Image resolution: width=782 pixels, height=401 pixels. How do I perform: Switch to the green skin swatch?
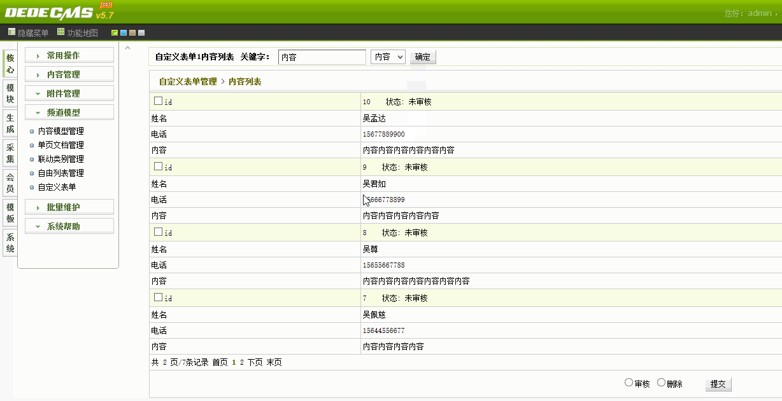[115, 32]
